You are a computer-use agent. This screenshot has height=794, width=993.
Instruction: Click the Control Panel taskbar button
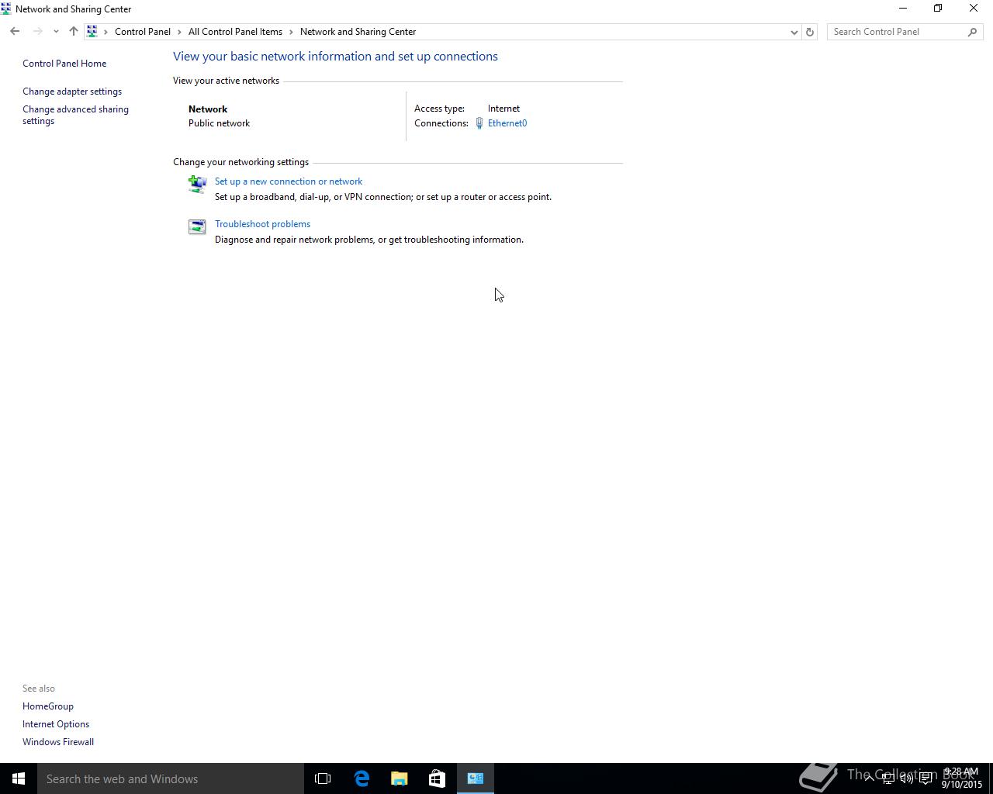click(476, 778)
